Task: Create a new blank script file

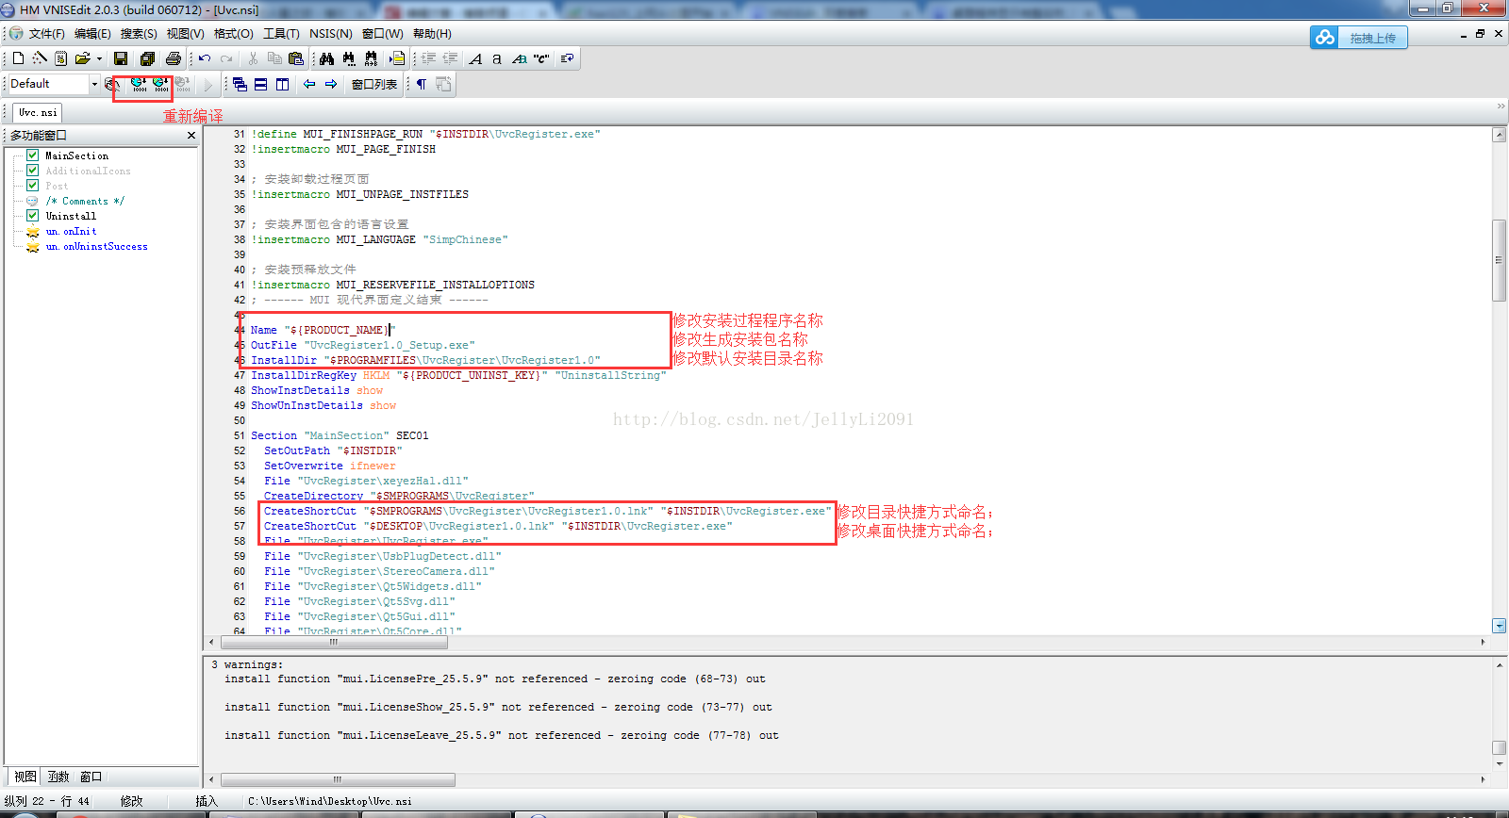Action: pyautogui.click(x=18, y=58)
